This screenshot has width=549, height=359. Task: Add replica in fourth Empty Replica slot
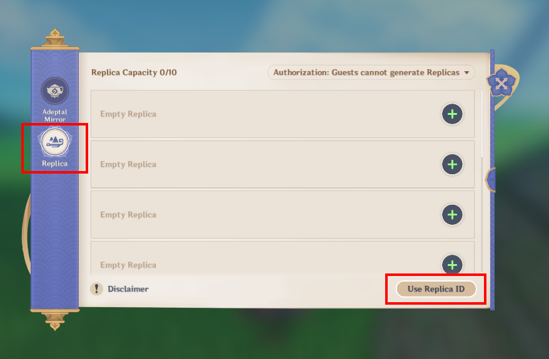452,265
